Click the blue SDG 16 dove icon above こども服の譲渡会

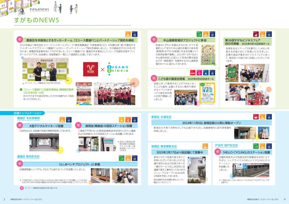206,73
